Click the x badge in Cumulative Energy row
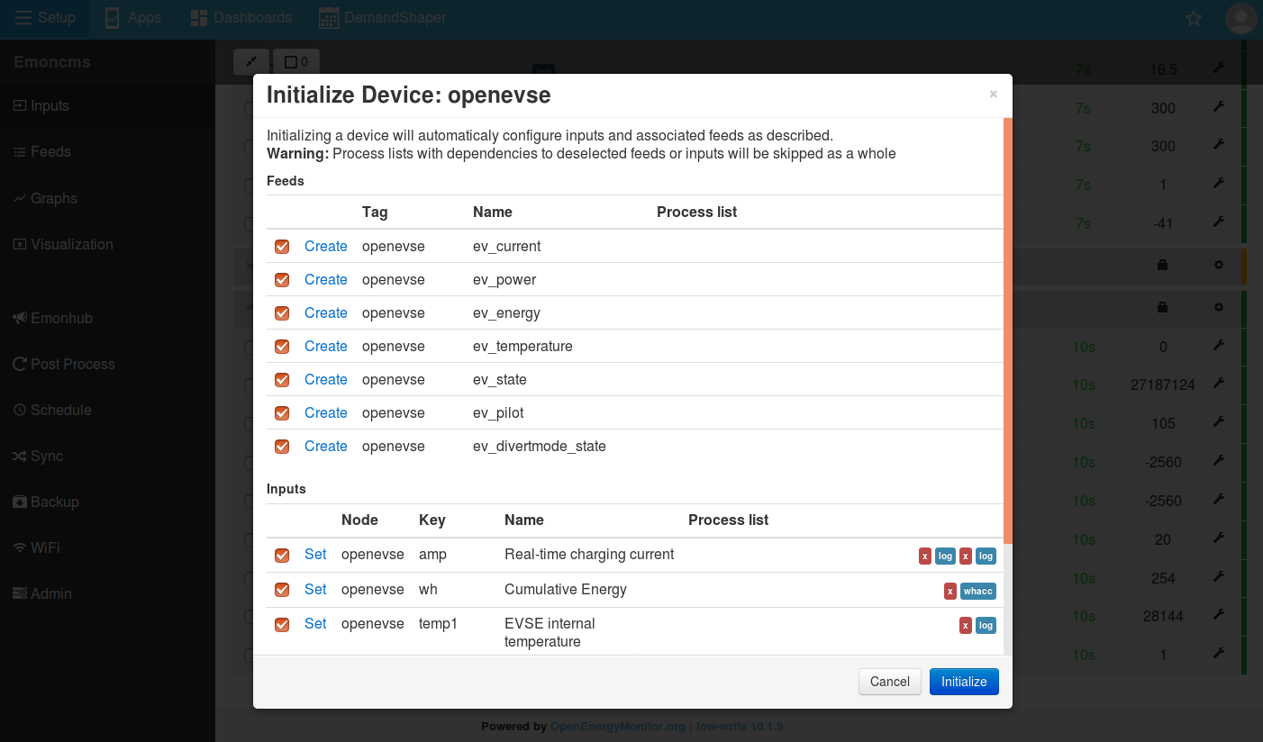 tap(950, 591)
